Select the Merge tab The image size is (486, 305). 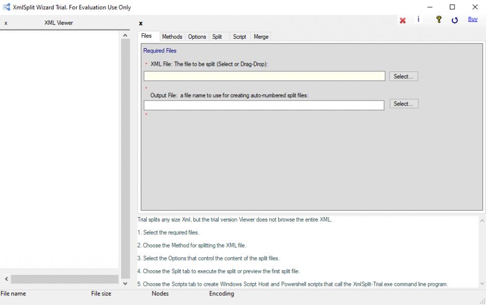pos(261,37)
